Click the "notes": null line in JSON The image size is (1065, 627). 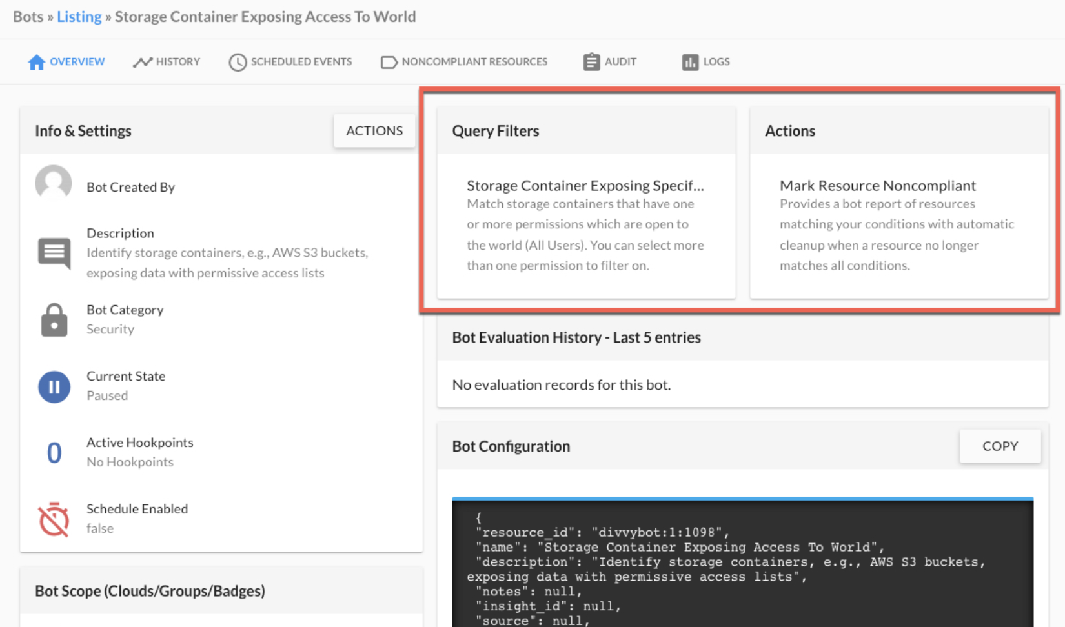(x=529, y=592)
